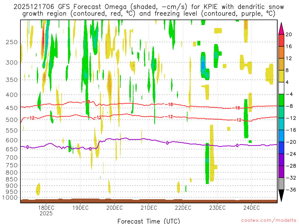Choose the green colorbar segment between -8 and -4
299x224 pixels.
[281, 100]
